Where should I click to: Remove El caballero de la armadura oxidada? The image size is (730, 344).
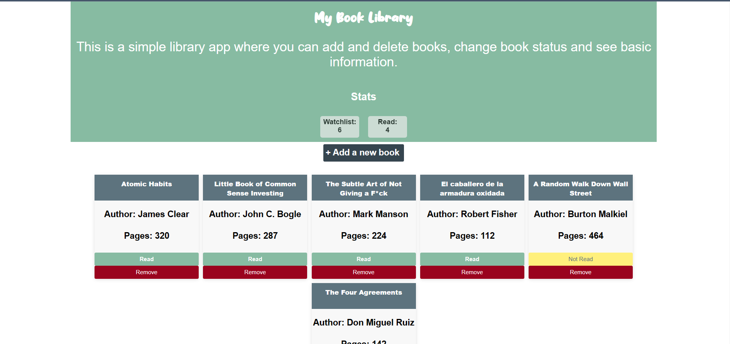tap(472, 272)
